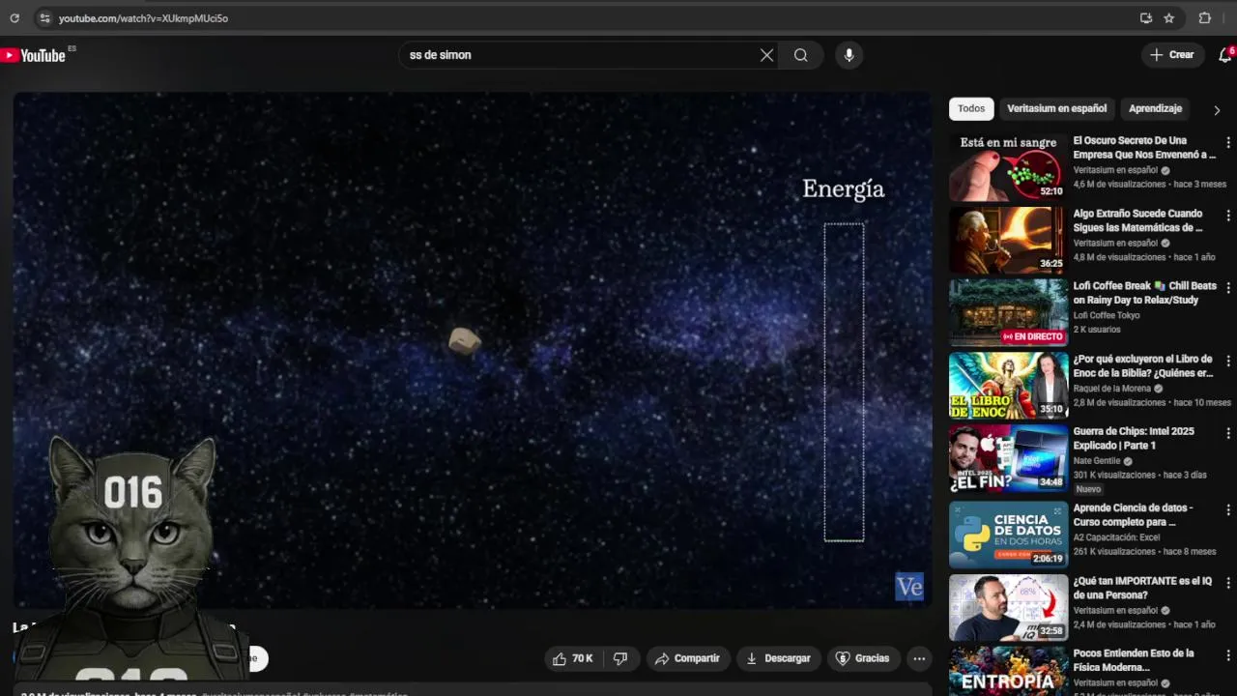This screenshot has height=696, width=1237.
Task: Open the browser extensions puzzle icon
Action: tap(1205, 17)
